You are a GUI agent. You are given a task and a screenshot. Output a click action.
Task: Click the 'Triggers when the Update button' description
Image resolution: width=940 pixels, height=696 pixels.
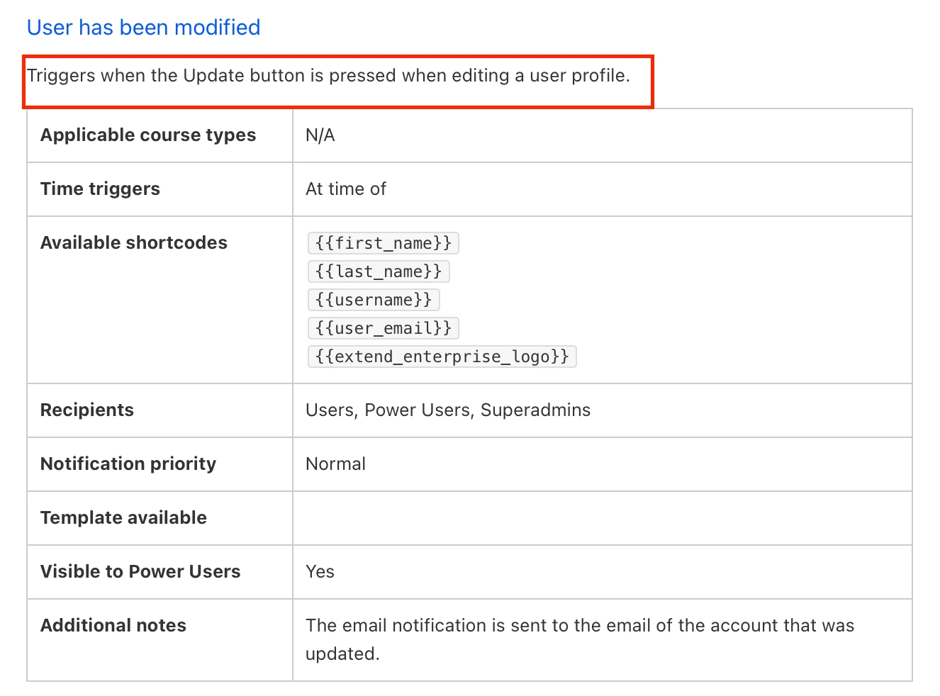[x=328, y=76]
